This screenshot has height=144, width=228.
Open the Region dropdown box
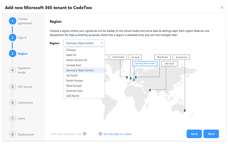click(x=84, y=43)
